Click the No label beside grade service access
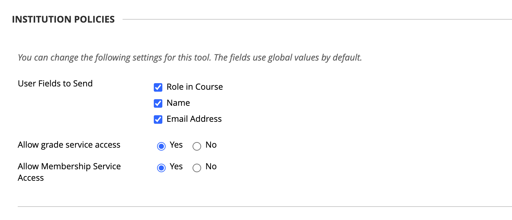Viewport: 512px width, 220px height. [x=211, y=145]
